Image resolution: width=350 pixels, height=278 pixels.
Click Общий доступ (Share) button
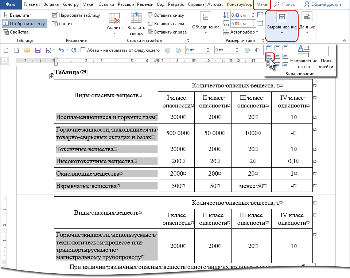[x=322, y=4]
